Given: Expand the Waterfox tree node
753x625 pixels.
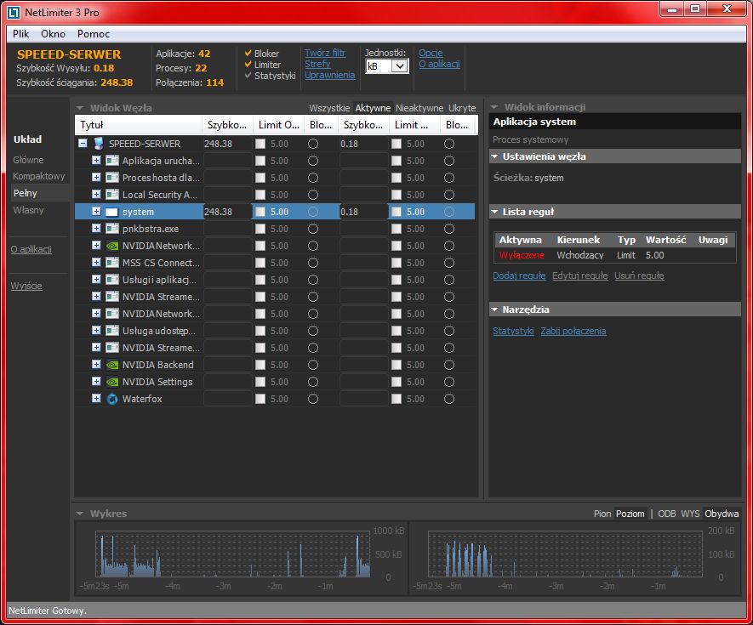Looking at the screenshot, I should [96, 399].
